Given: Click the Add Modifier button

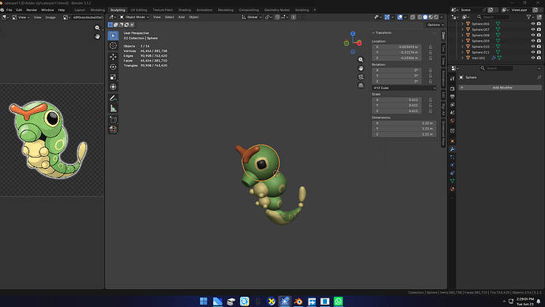Looking at the screenshot, I should coord(500,88).
